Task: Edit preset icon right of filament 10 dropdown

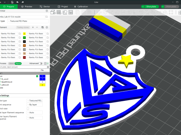Action: click(48, 49)
